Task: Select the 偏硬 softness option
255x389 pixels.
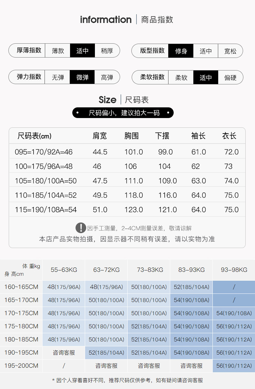Action: (230, 78)
